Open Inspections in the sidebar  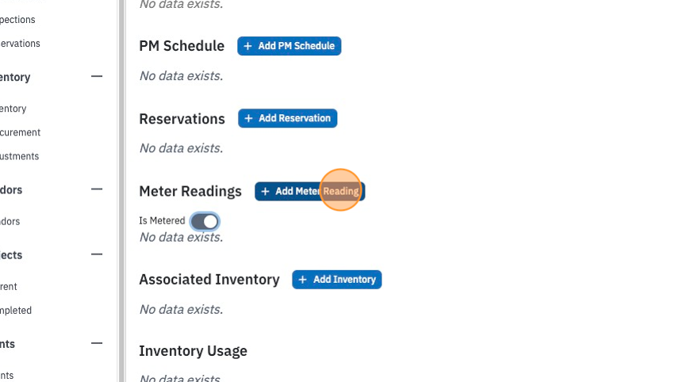17,20
